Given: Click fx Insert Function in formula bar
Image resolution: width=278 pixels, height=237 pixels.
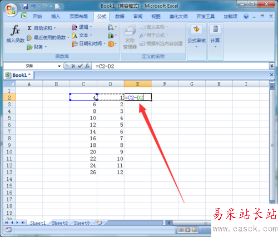Looking at the screenshot, I should tap(87, 66).
